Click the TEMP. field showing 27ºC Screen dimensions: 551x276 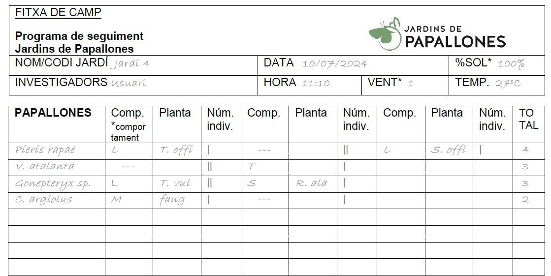497,85
